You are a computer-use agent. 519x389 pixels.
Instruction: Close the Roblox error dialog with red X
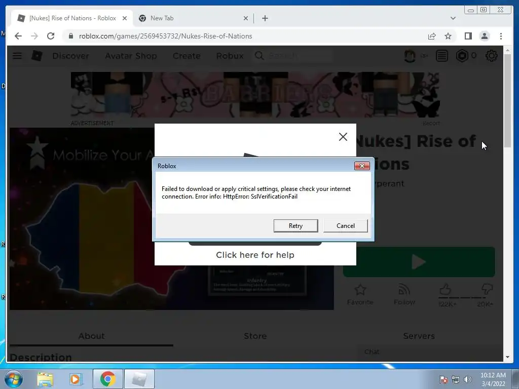(x=362, y=166)
